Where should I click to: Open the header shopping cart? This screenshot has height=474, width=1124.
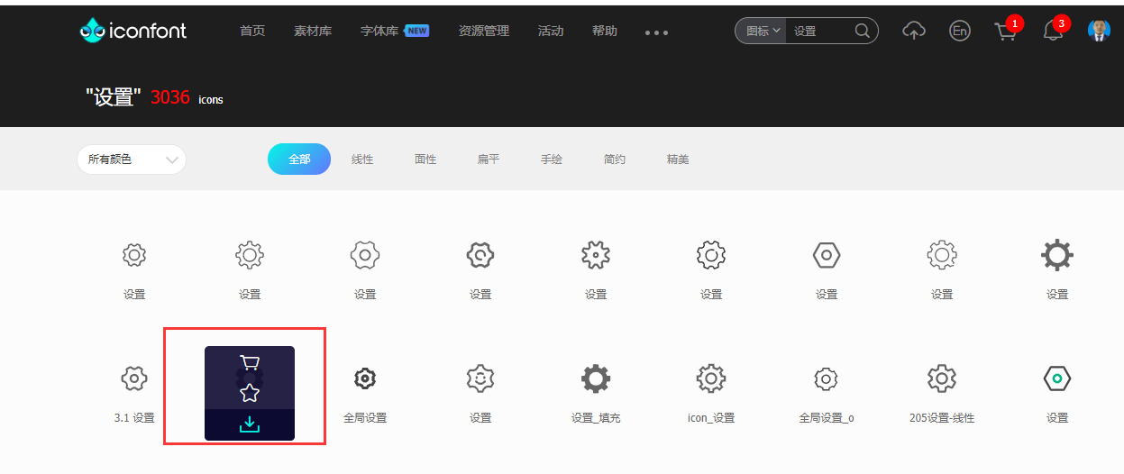click(1005, 32)
